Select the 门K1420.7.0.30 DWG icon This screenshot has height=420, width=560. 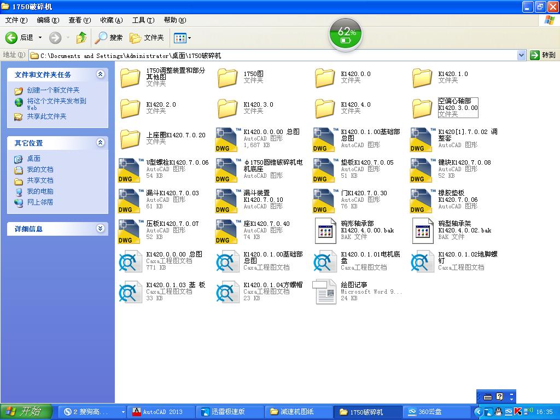(x=325, y=201)
